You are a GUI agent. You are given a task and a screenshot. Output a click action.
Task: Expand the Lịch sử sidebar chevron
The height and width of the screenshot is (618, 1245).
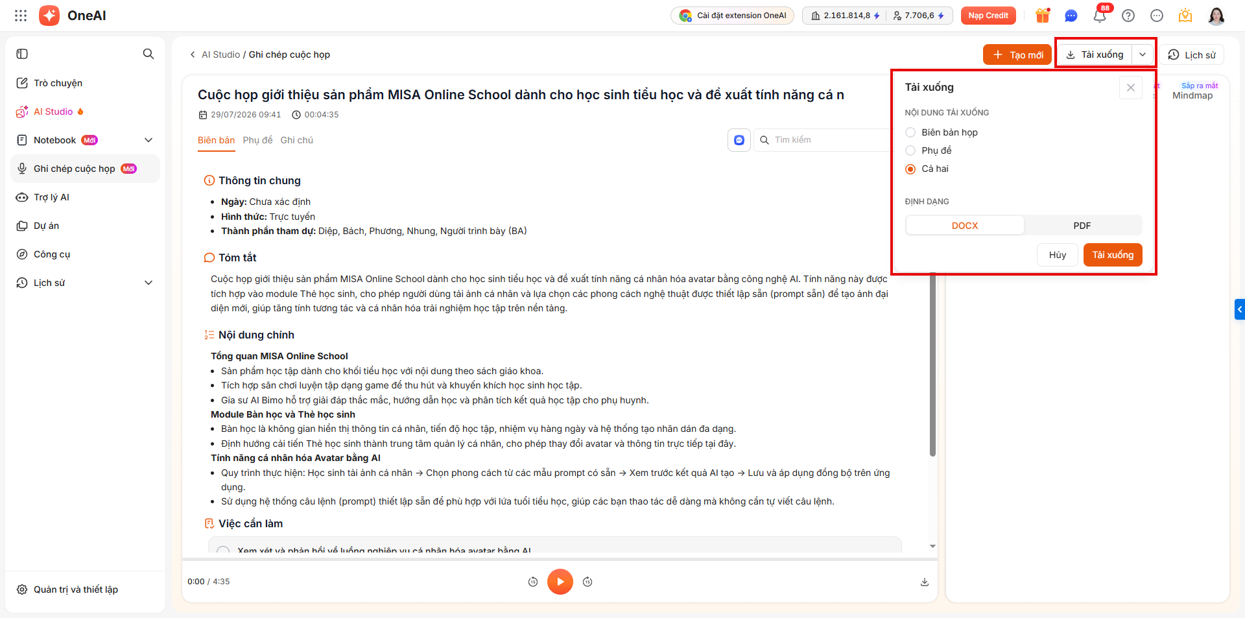pyautogui.click(x=148, y=283)
